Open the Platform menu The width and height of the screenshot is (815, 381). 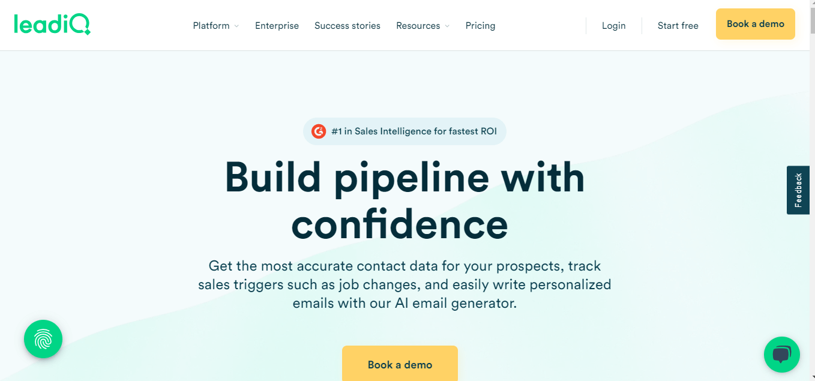(211, 26)
